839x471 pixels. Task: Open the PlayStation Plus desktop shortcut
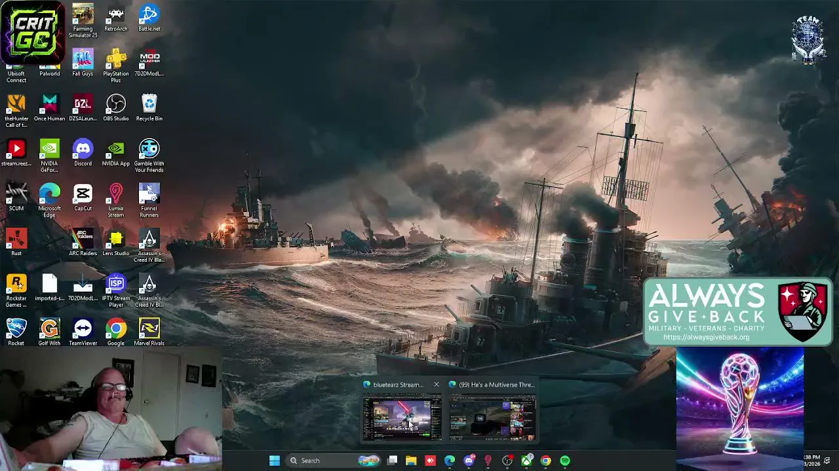116,66
